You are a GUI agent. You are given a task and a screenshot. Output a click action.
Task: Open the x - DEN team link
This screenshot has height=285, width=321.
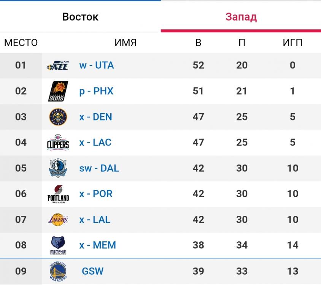coord(95,117)
